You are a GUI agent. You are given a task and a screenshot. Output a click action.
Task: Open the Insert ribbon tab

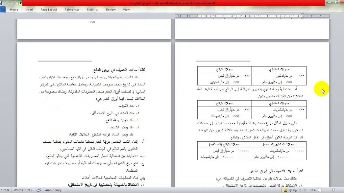pyautogui.click(x=29, y=9)
